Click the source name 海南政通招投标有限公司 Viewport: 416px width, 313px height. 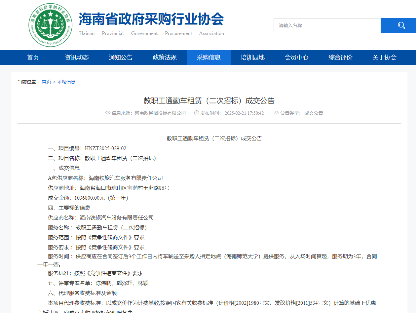160,113
